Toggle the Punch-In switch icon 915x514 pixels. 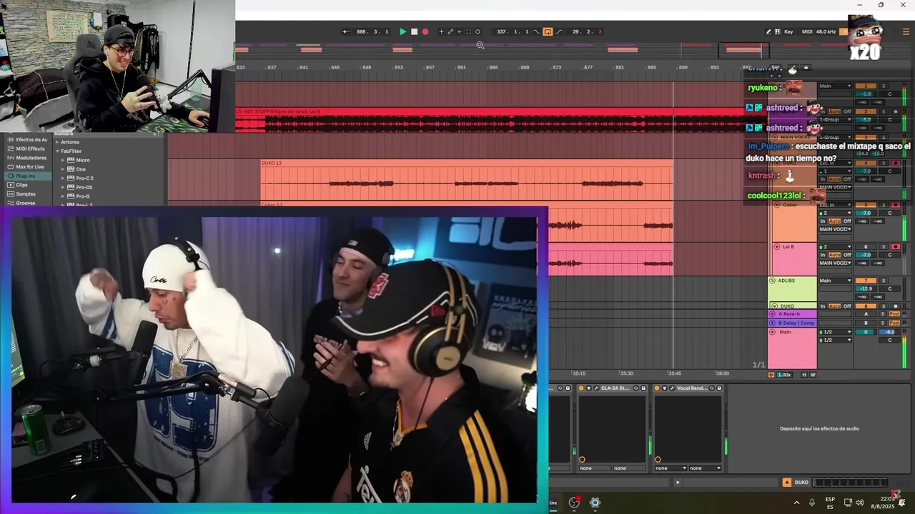[538, 31]
